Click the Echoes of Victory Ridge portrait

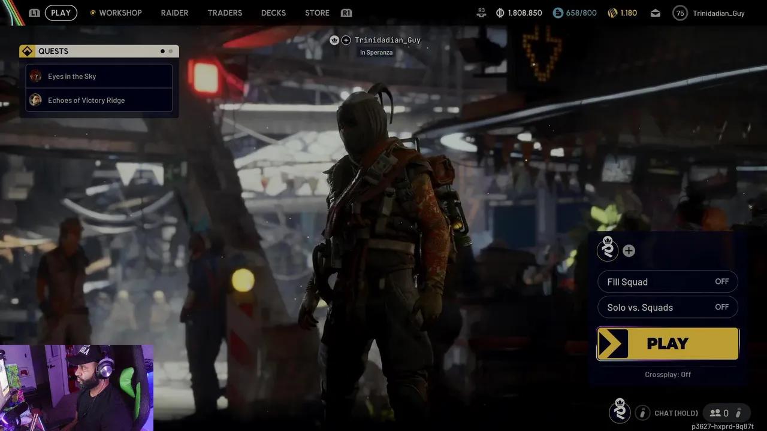(35, 100)
